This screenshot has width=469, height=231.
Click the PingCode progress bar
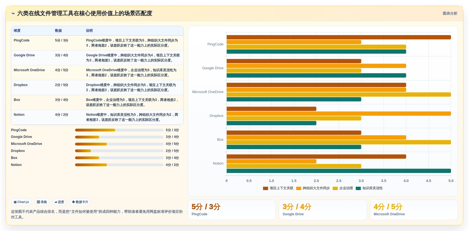click(x=119, y=130)
